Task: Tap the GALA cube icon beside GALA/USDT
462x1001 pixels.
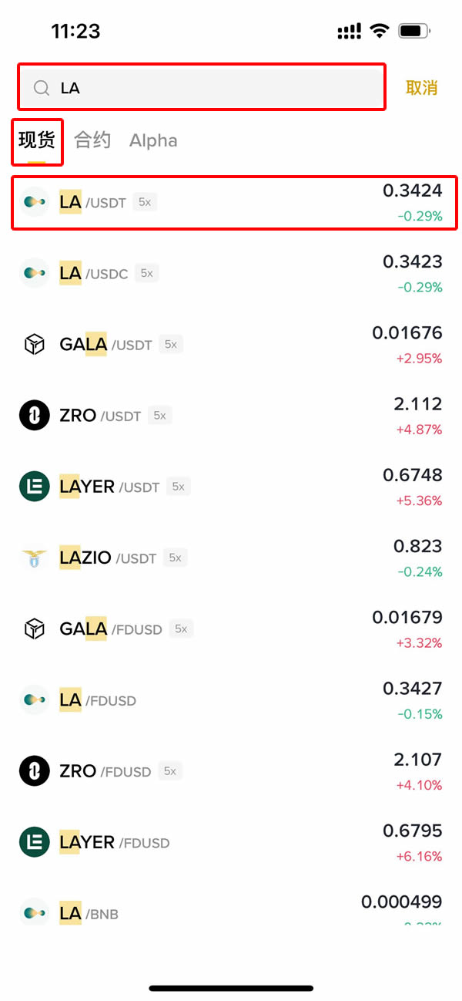Action: click(34, 345)
